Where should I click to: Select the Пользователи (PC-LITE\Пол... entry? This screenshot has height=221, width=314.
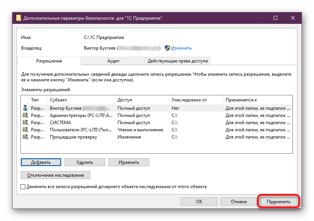(x=156, y=130)
